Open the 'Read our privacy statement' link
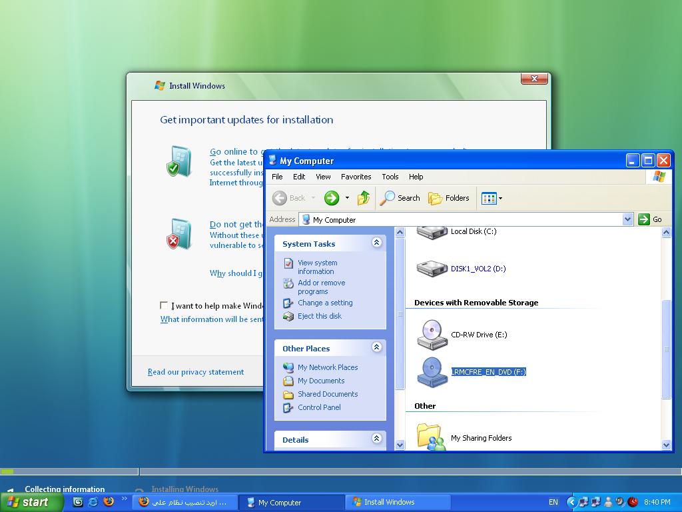 (196, 372)
